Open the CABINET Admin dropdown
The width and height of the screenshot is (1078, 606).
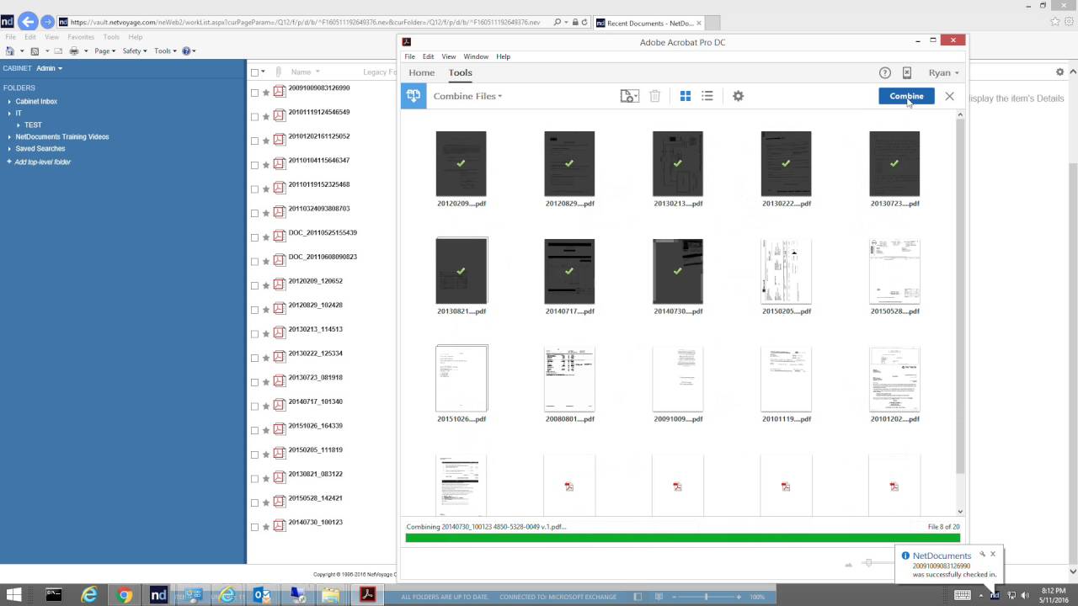tap(49, 68)
